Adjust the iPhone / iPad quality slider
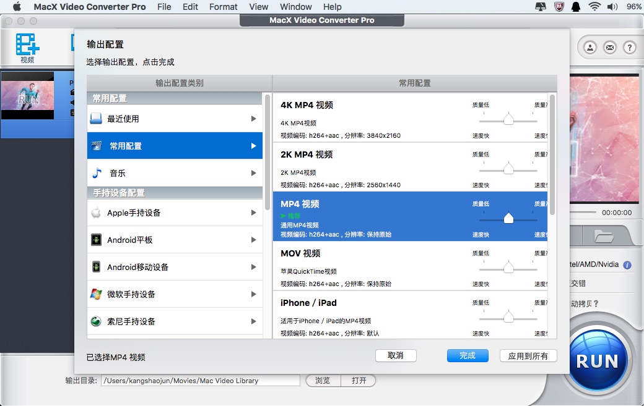This screenshot has width=644, height=406. [508, 317]
